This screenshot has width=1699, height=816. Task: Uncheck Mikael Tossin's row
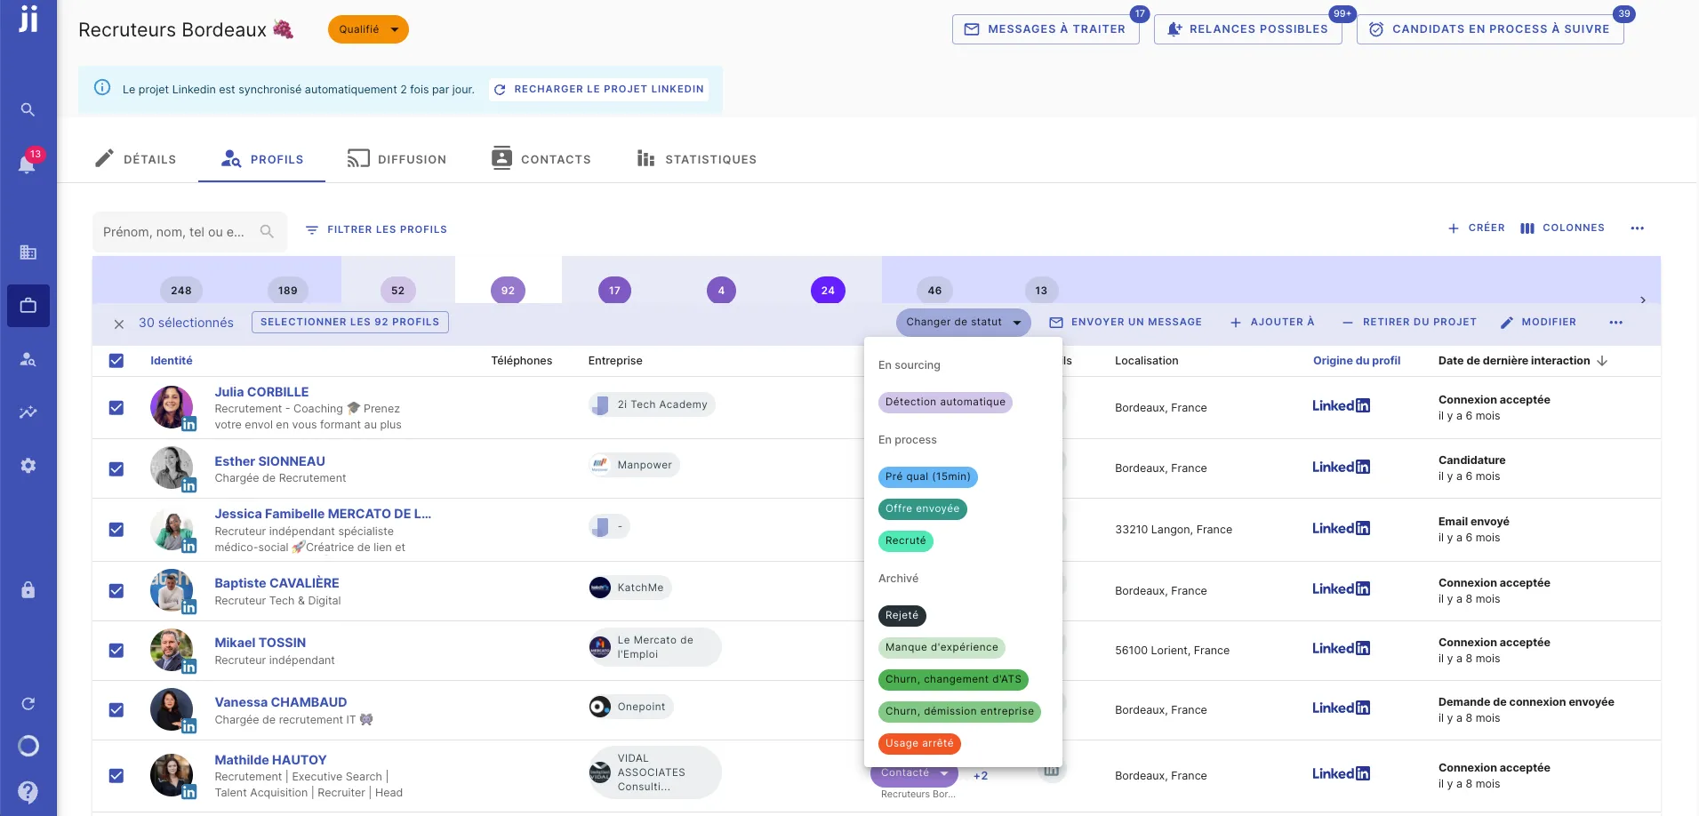116,651
